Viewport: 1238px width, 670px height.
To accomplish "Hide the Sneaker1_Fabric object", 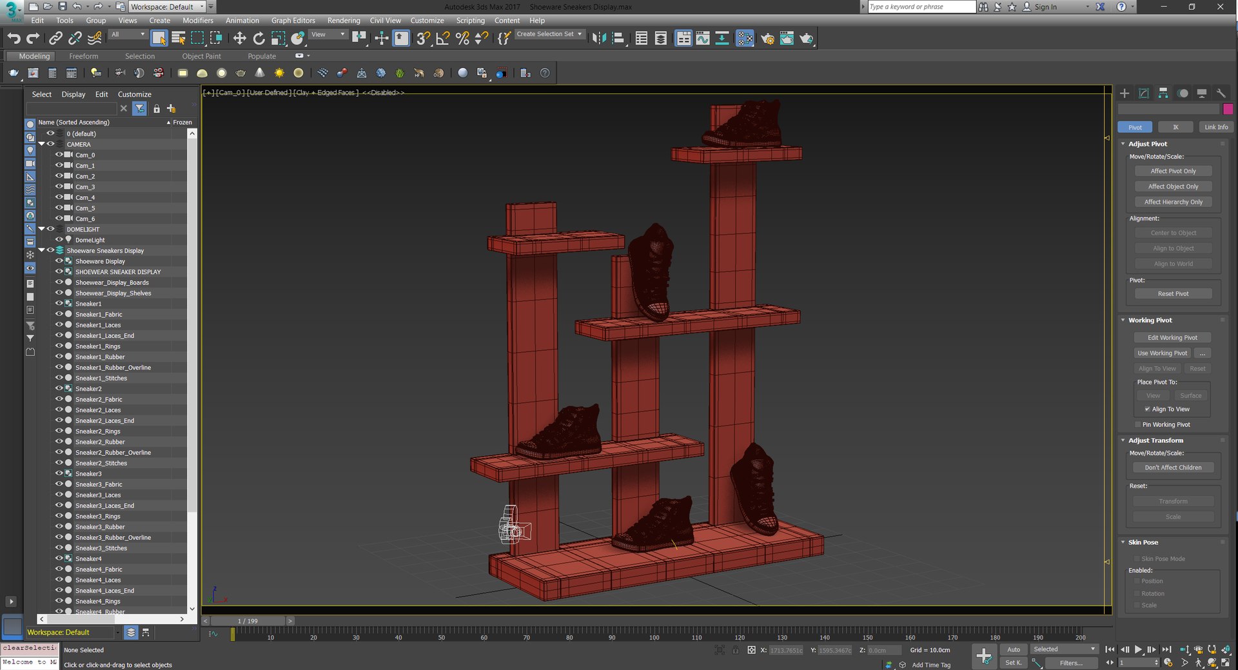I will click(59, 314).
